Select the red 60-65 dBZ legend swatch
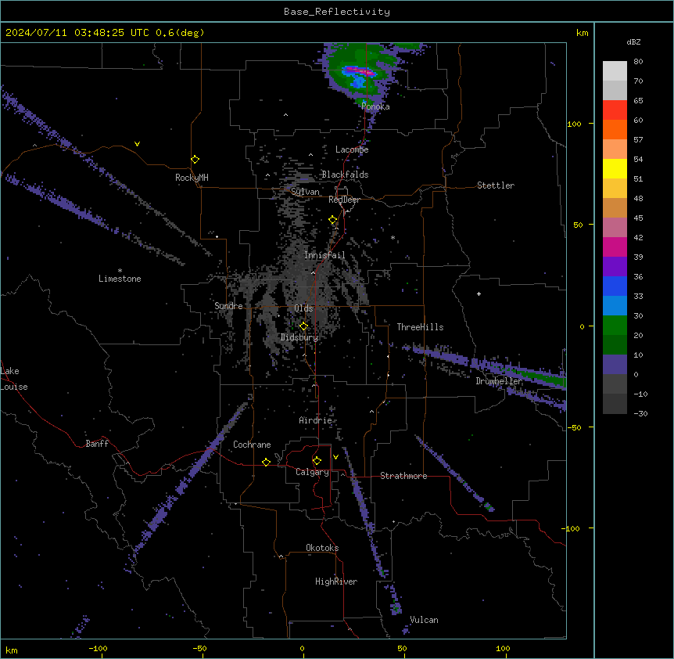Image resolution: width=674 pixels, height=659 pixels. point(615,110)
